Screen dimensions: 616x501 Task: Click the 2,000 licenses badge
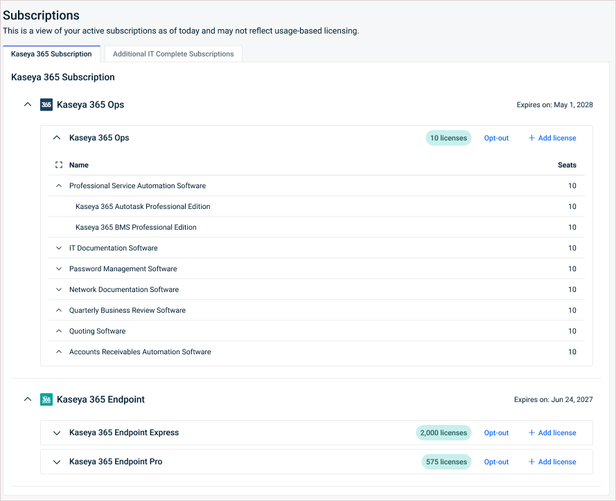coord(443,432)
